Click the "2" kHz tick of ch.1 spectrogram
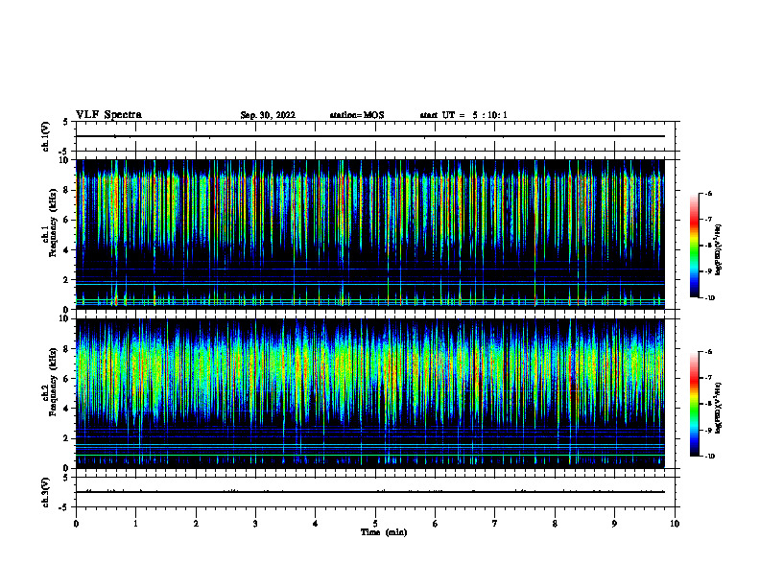760x587 pixels. point(67,280)
